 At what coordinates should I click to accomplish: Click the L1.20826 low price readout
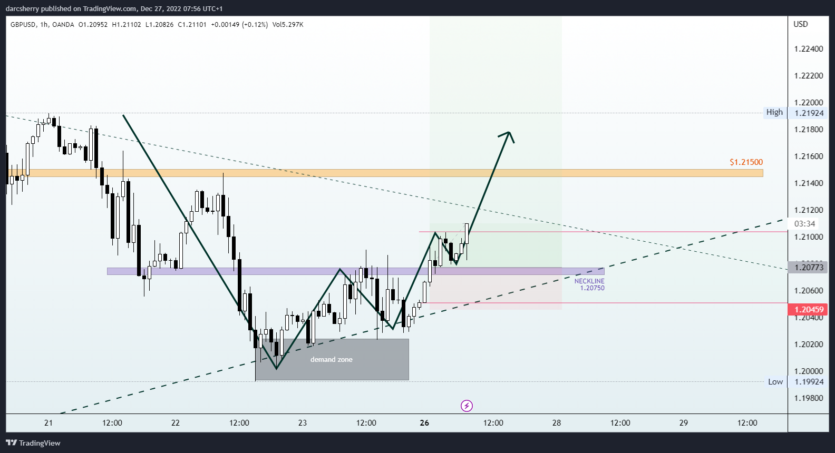pyautogui.click(x=159, y=25)
